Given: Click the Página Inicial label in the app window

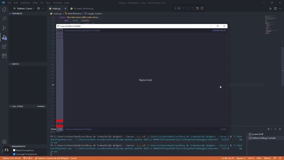Looking at the screenshot, I should pos(145,80).
